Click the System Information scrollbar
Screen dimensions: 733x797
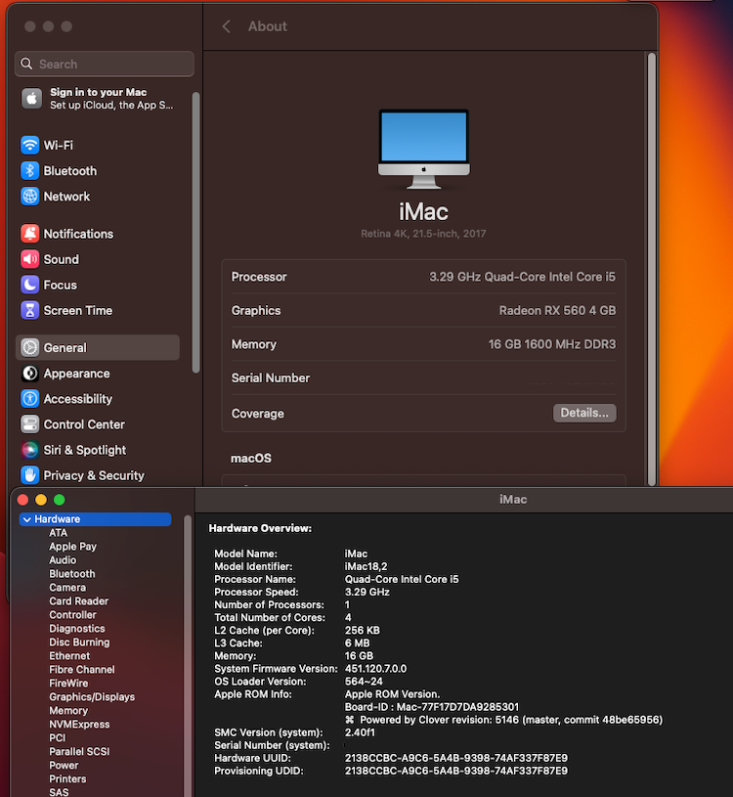(188, 656)
